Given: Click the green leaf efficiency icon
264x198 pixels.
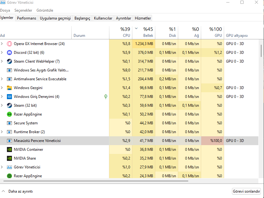Looking at the screenshot, I should 106,97.
